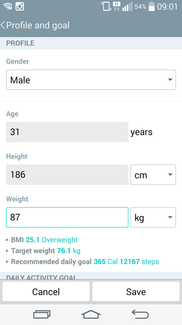Go back using the header arrow
The height and width of the screenshot is (325, 182).
coord(3,25)
